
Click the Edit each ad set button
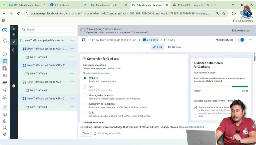[x=241, y=30]
